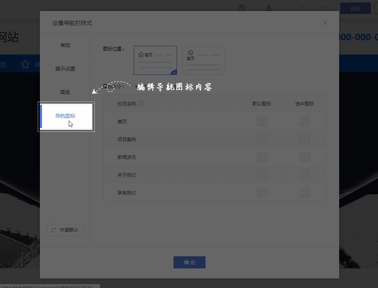Open 展示设置 tab
Screen dimensions: 378x288
[x=65, y=69]
